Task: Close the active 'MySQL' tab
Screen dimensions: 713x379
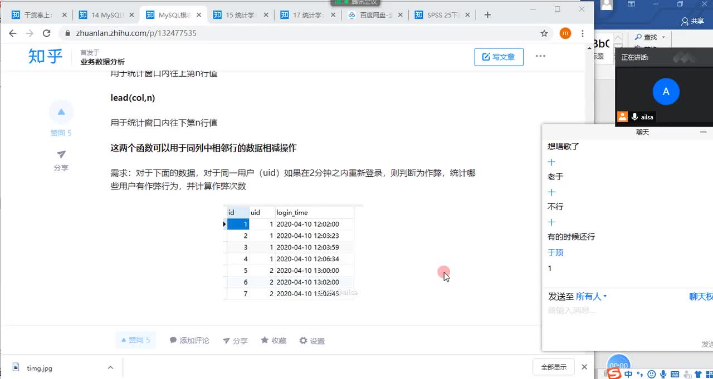Action: (x=199, y=15)
